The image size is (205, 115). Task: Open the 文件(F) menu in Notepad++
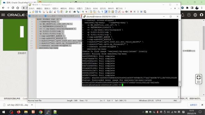click(x=31, y=9)
